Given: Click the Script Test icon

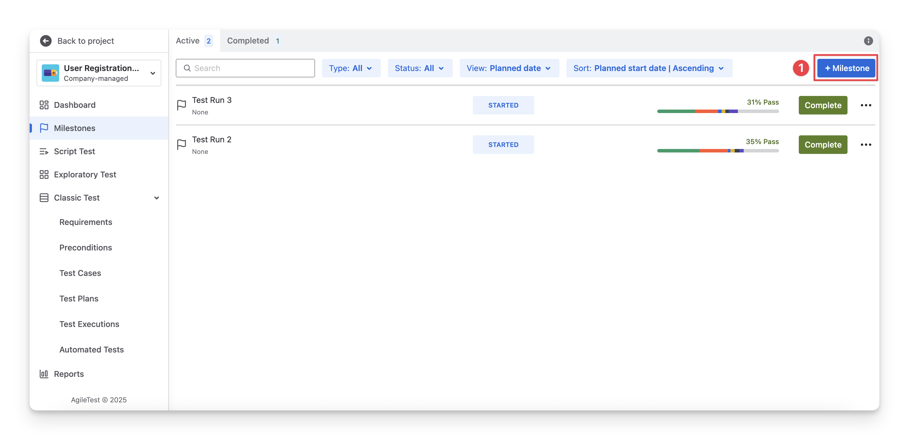Looking at the screenshot, I should pos(44,152).
